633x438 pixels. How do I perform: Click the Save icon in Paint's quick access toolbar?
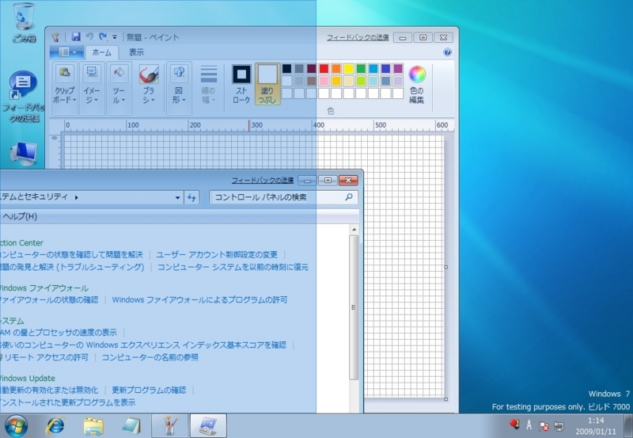[76, 37]
